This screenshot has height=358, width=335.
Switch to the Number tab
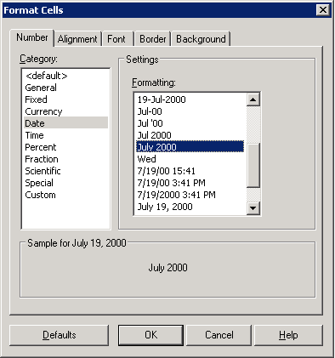(31, 37)
